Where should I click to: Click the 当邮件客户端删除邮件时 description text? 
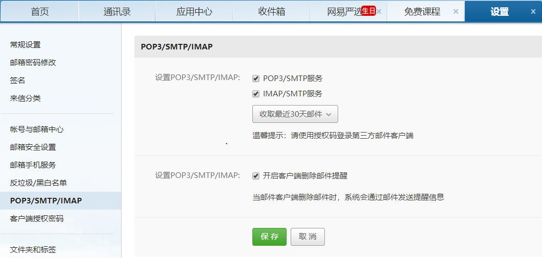click(348, 197)
